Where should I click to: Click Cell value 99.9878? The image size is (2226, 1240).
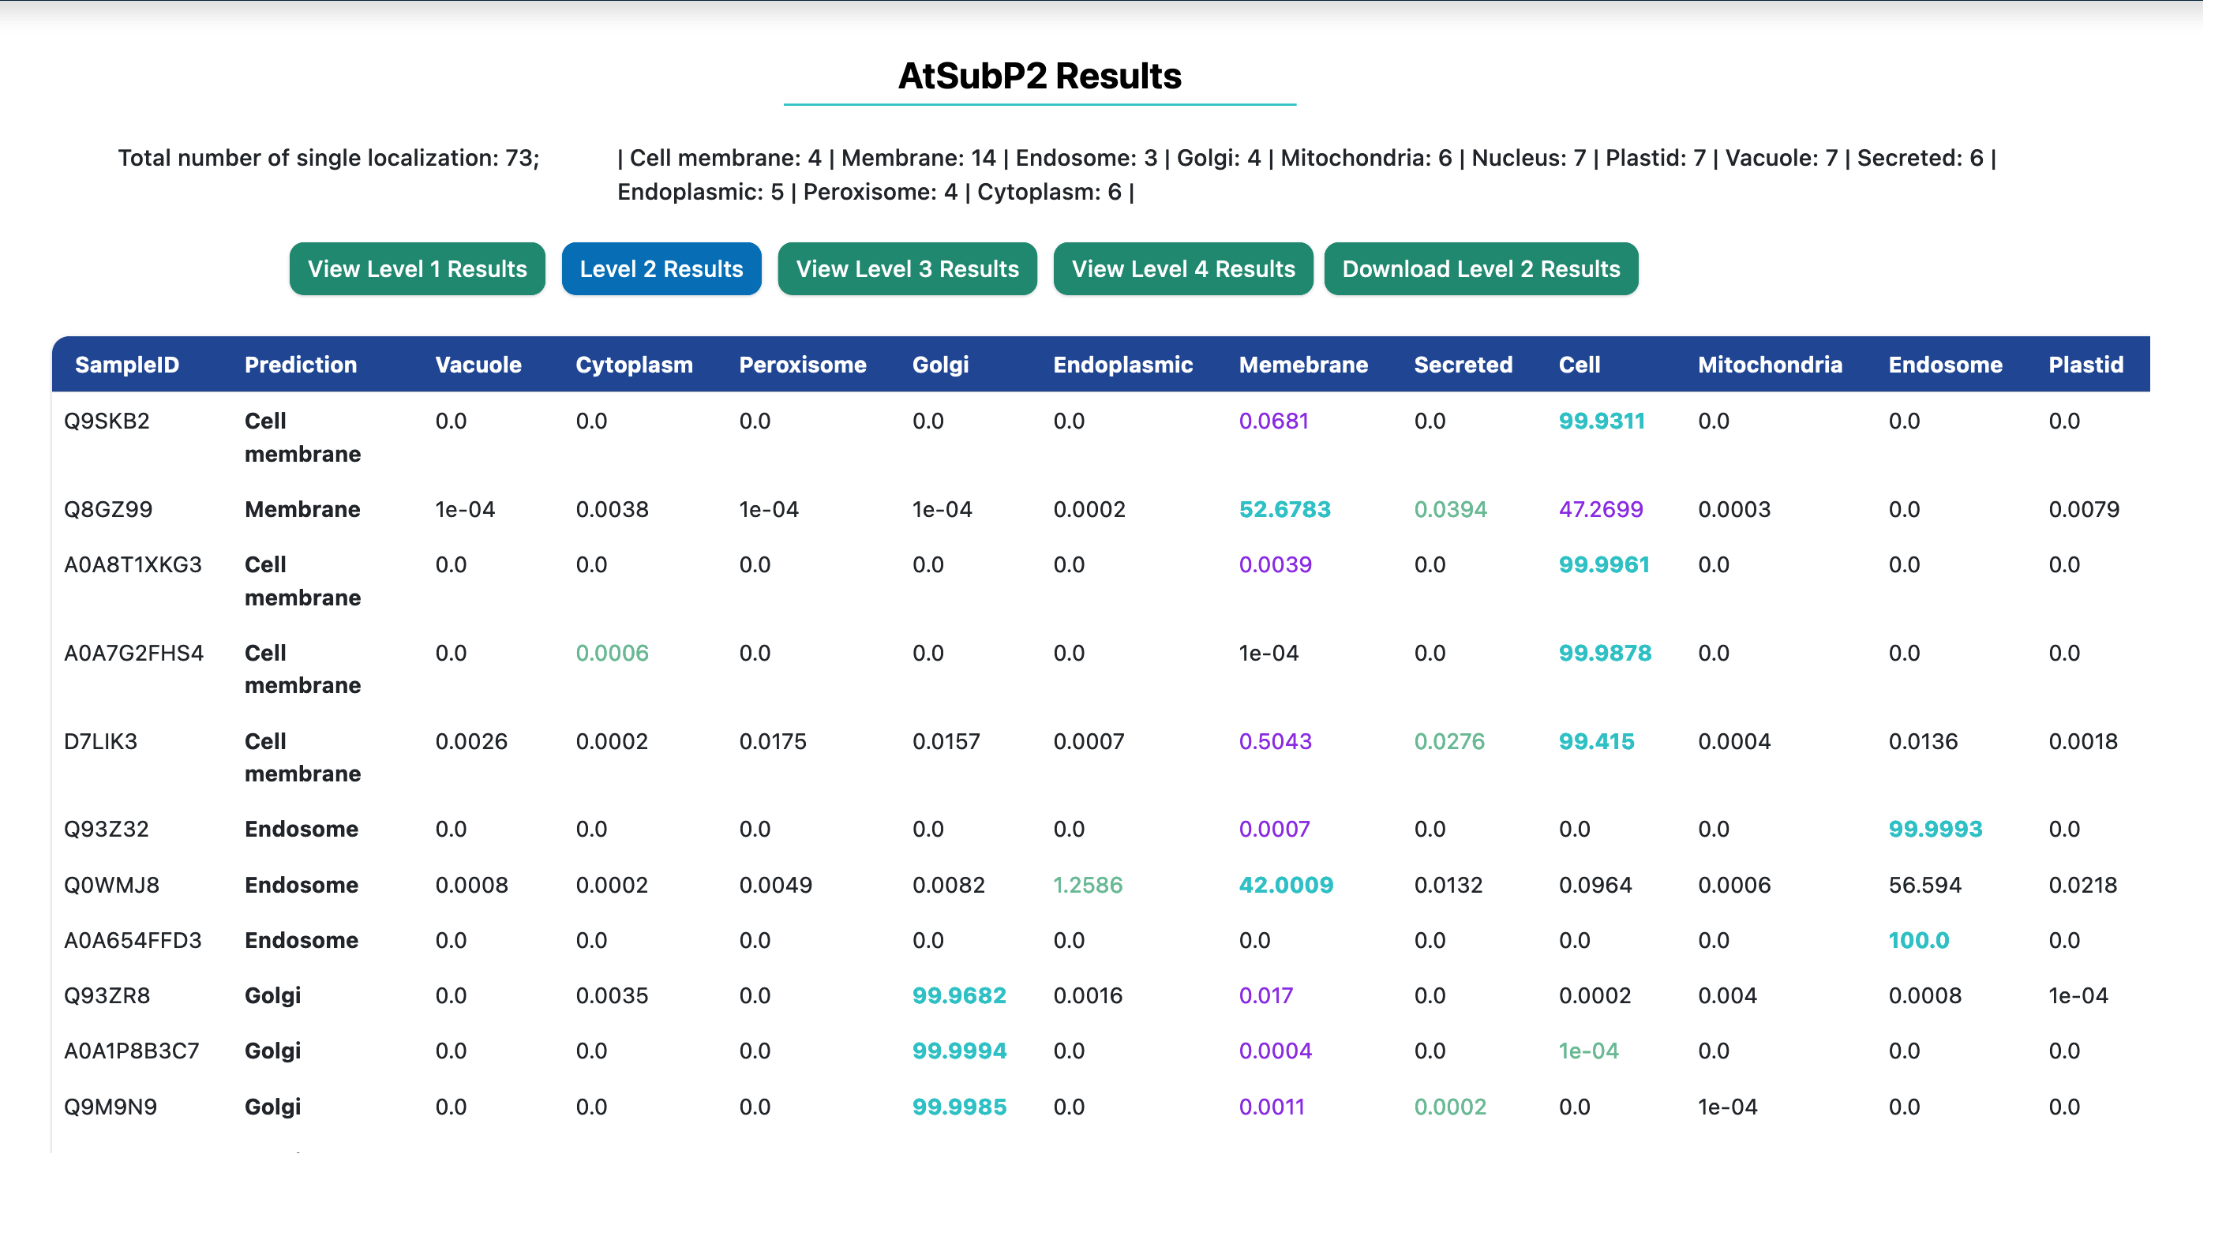[1605, 654]
